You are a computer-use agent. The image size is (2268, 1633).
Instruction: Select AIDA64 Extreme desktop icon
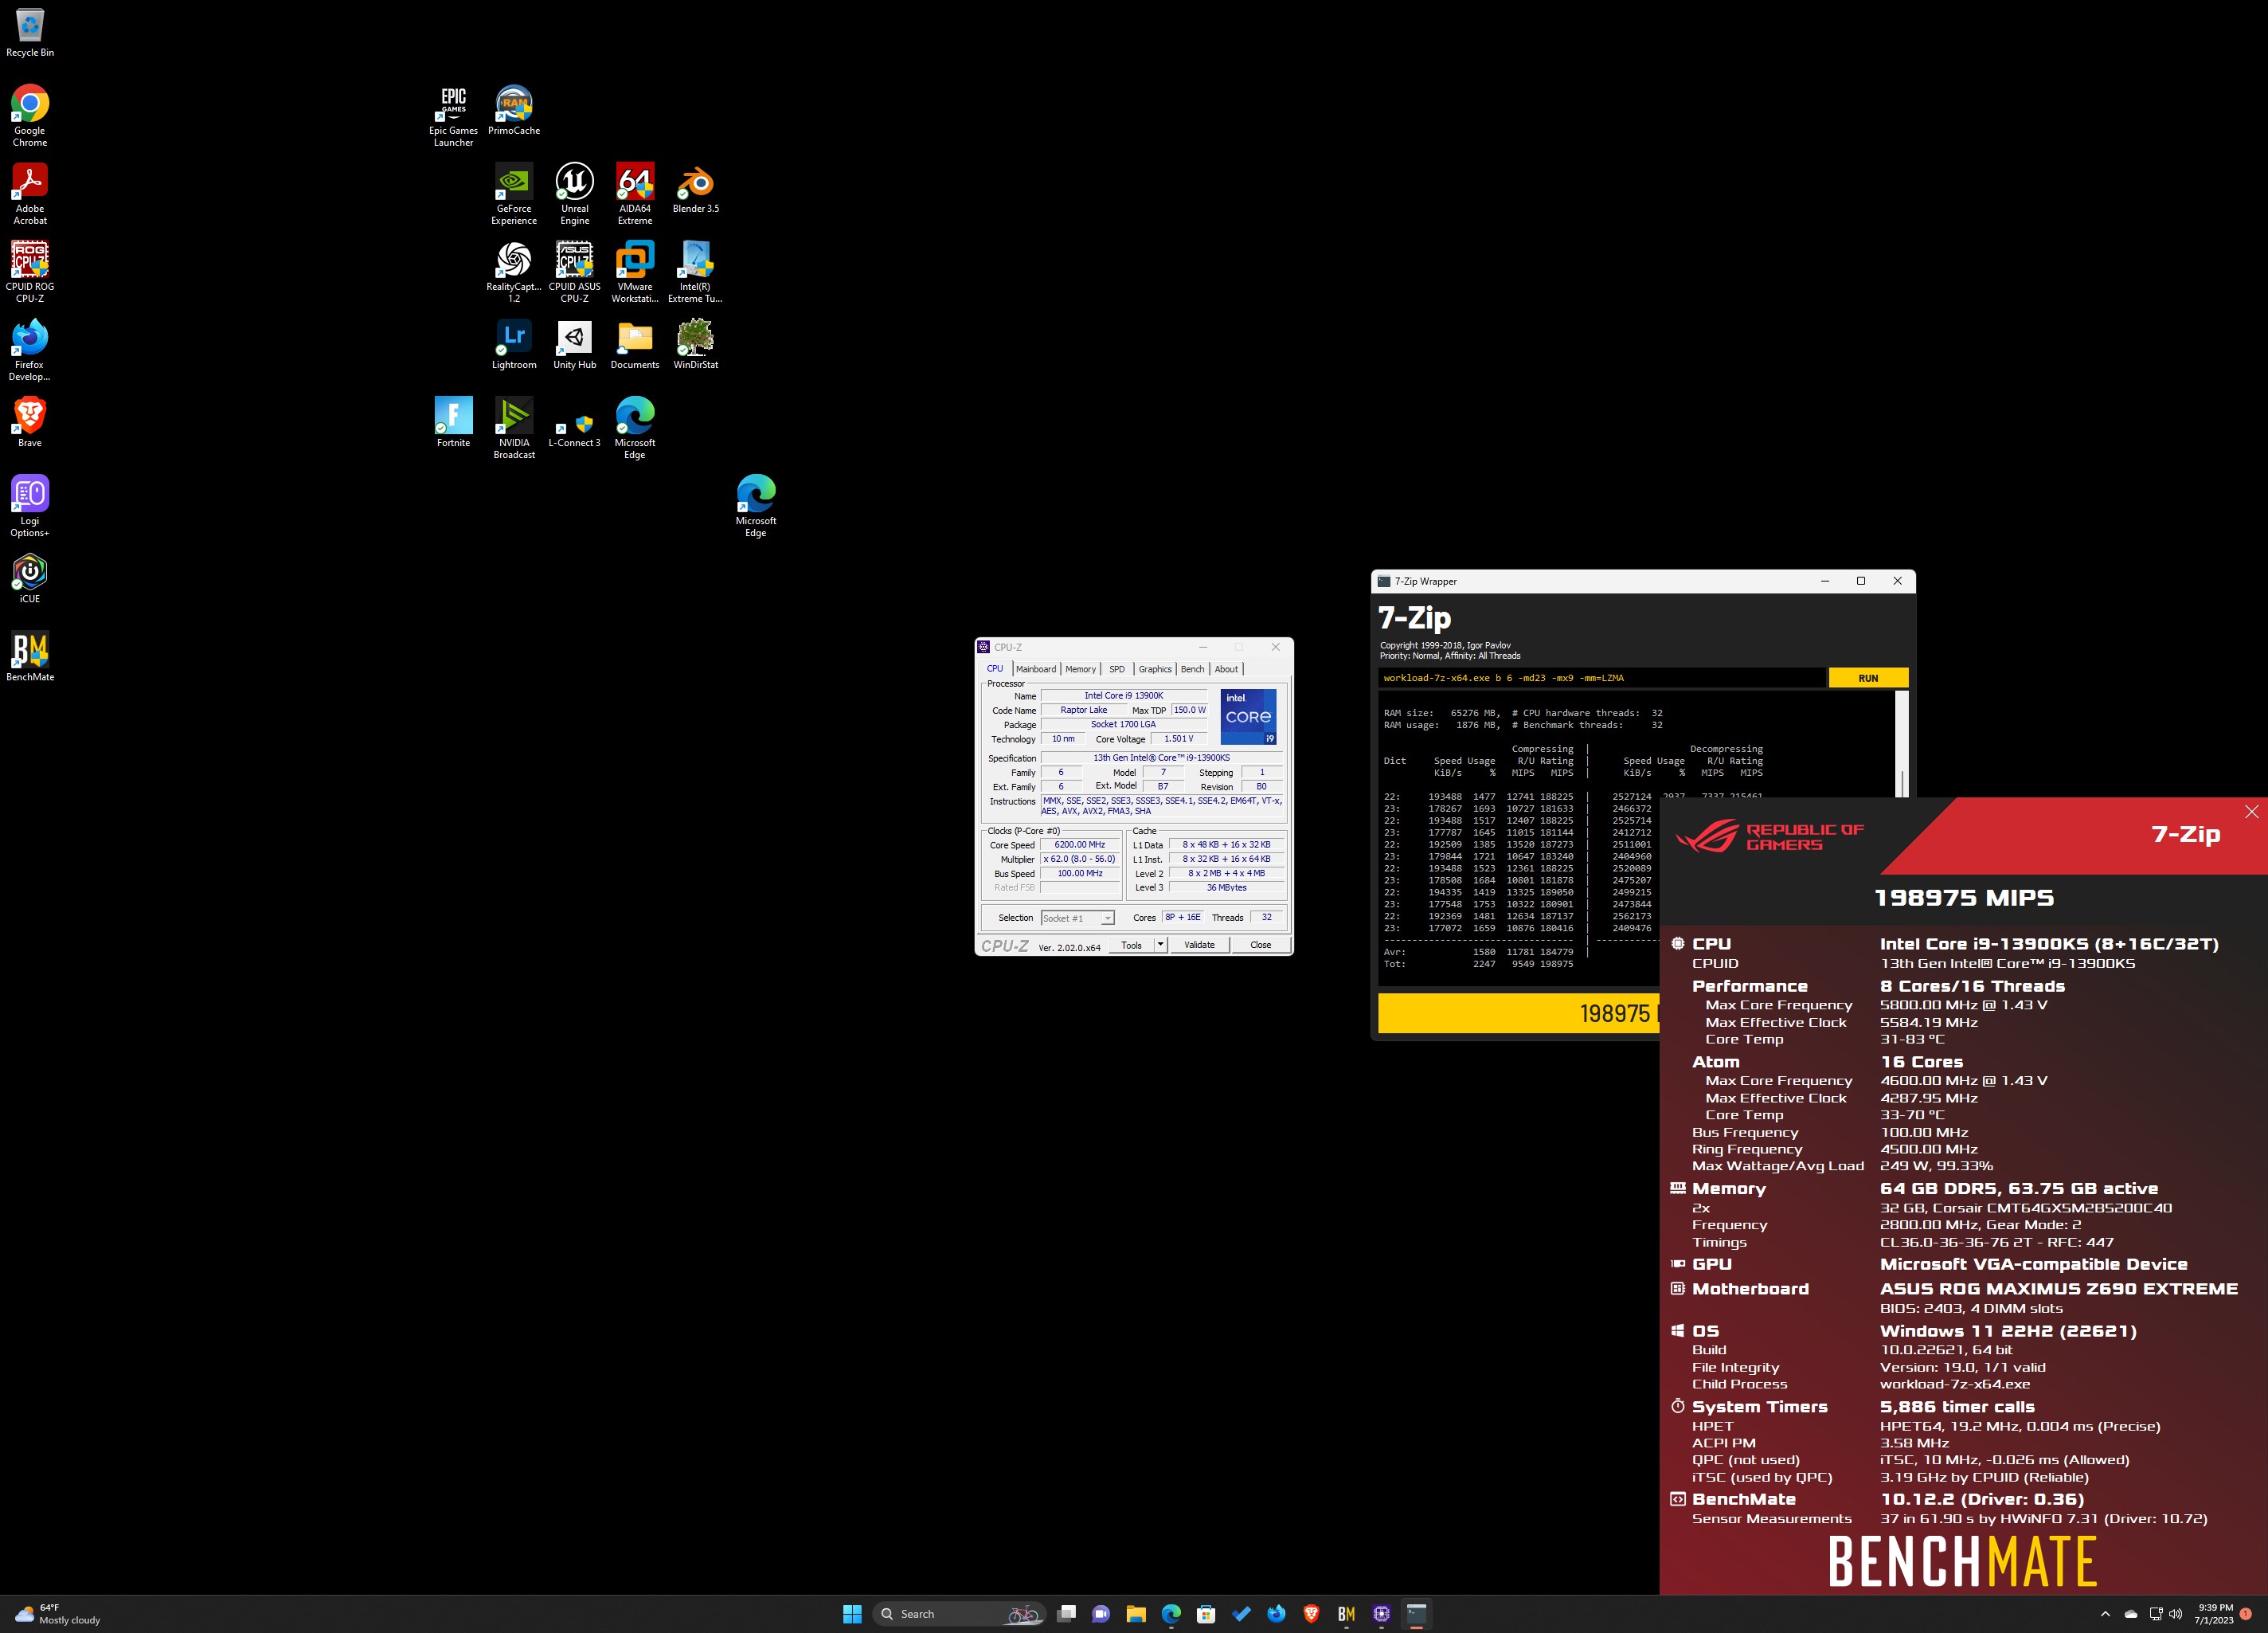635,194
